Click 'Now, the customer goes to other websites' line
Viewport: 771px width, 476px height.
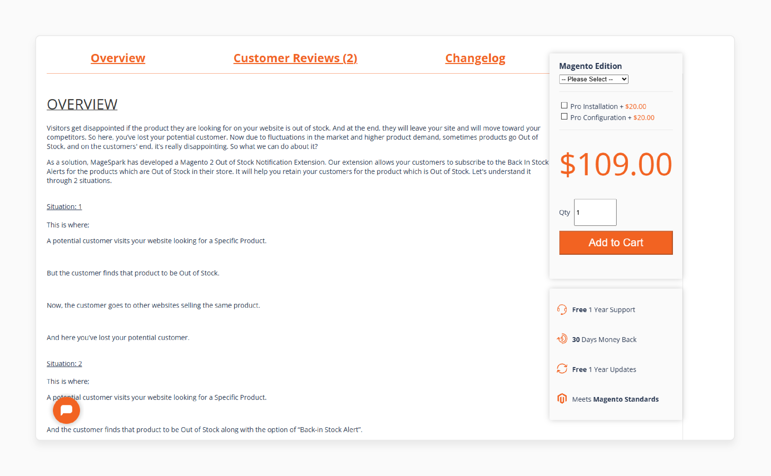pos(153,305)
